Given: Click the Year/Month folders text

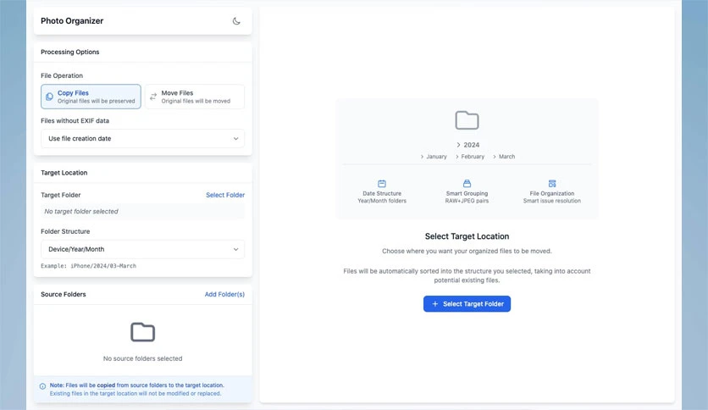Looking at the screenshot, I should tap(382, 201).
